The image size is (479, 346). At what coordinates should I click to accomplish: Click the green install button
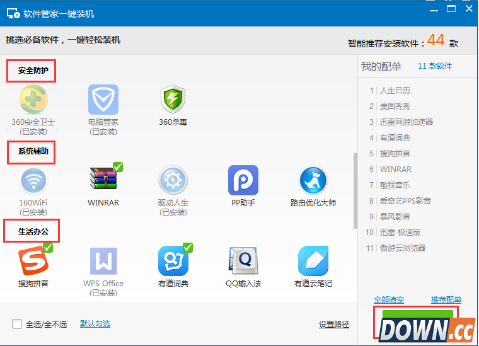[417, 316]
